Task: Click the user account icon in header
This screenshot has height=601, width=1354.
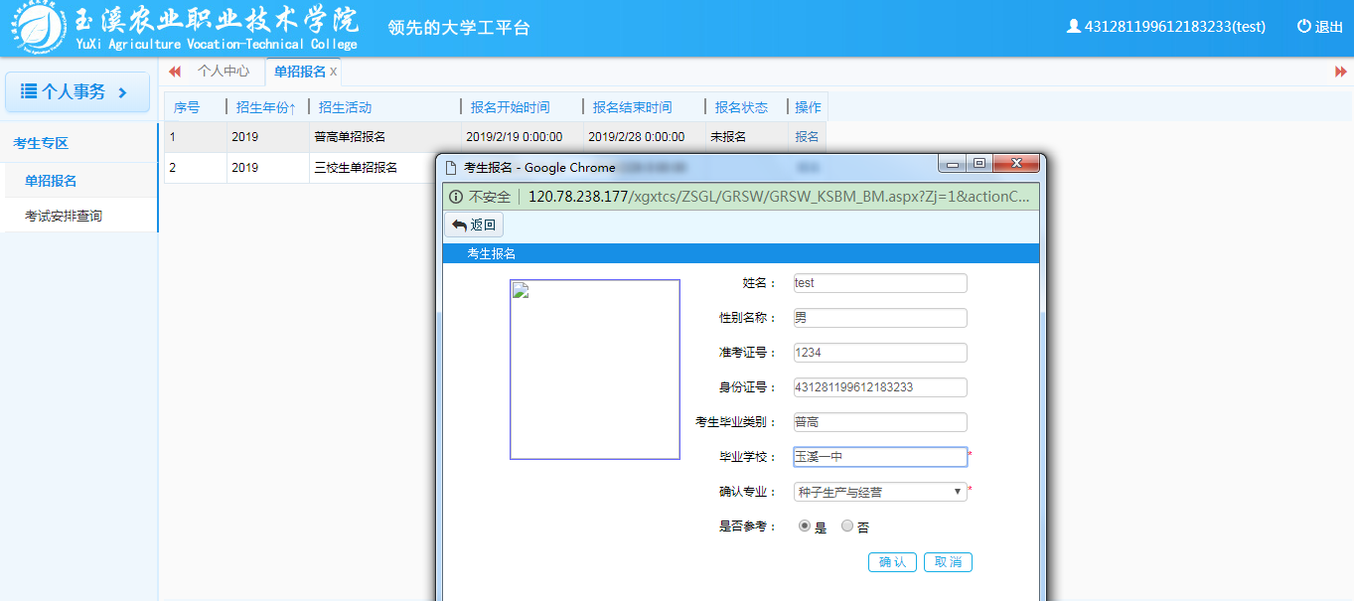Action: (x=1073, y=27)
